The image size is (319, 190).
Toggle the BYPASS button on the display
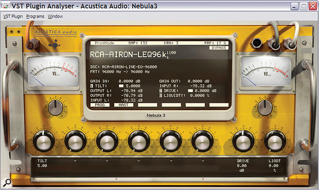click(x=219, y=48)
